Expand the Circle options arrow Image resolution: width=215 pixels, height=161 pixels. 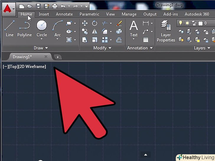click(x=42, y=39)
